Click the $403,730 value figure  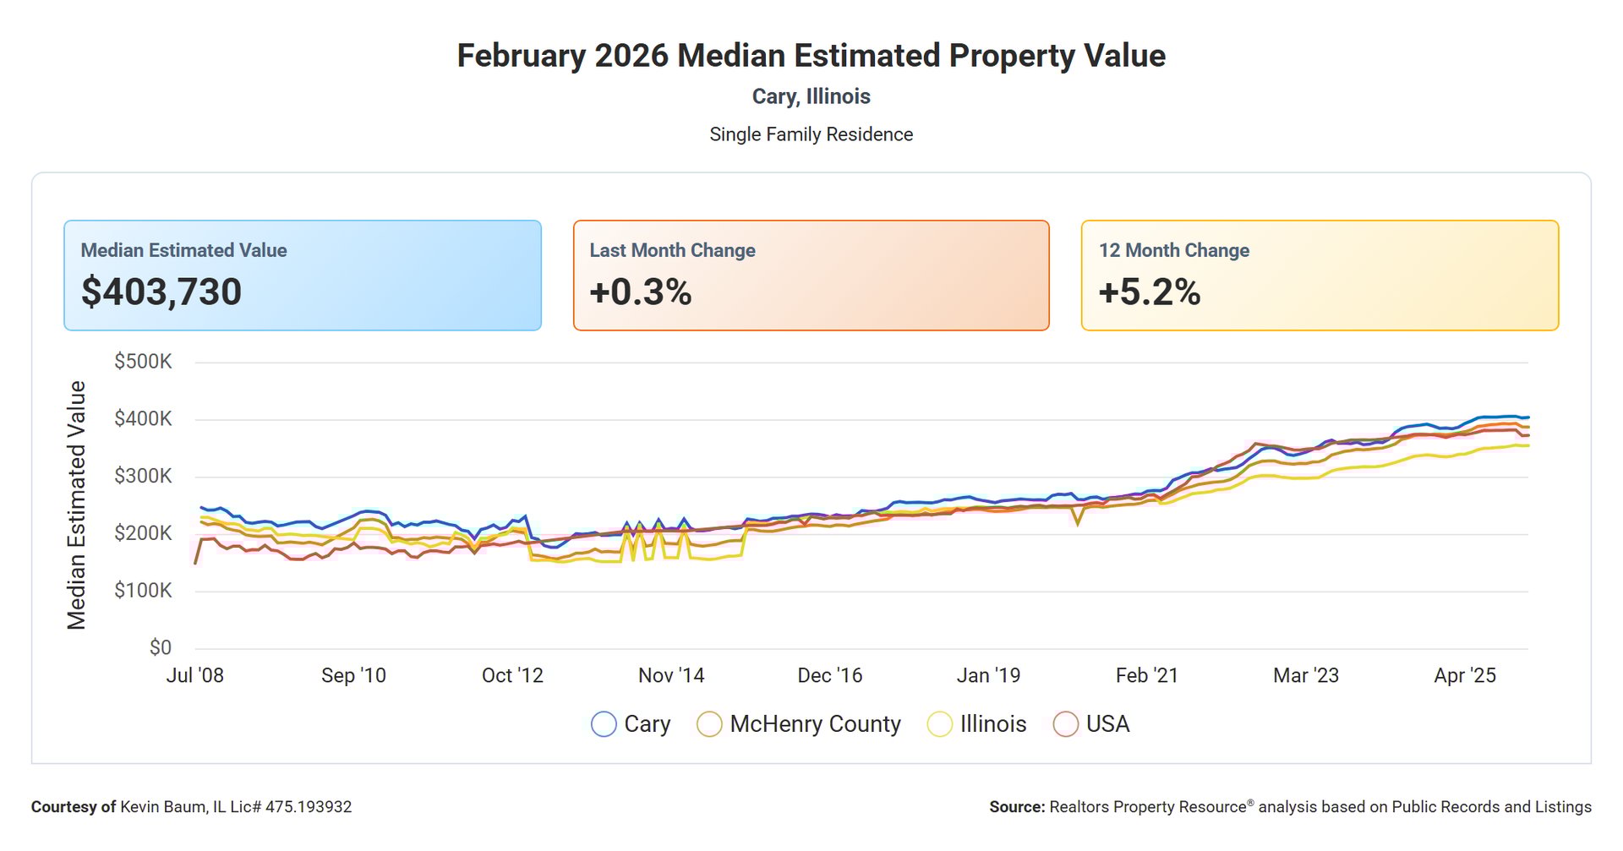(161, 292)
